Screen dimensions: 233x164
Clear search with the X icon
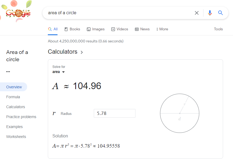pos(197,13)
